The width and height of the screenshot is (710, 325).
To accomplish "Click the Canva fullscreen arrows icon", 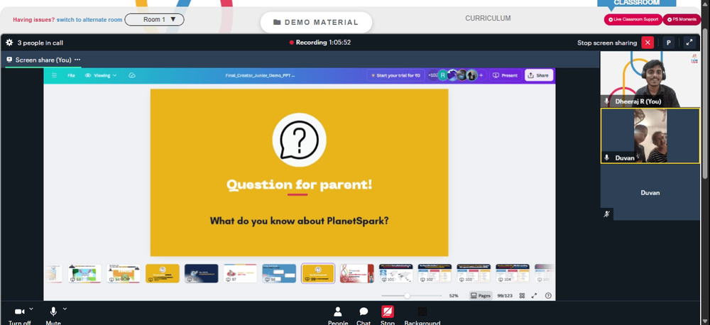I will point(535,296).
